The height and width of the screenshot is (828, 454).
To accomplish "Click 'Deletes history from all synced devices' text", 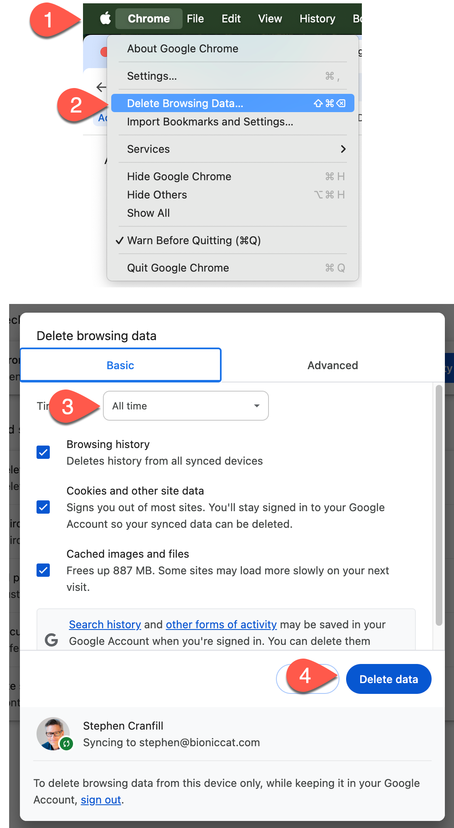I will click(165, 461).
